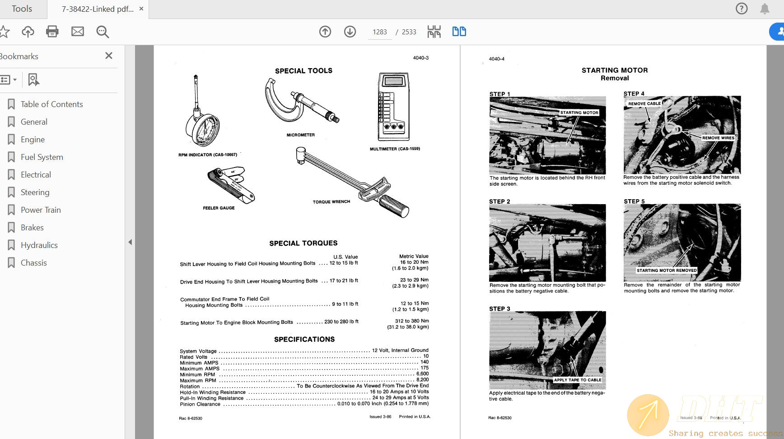784x439 pixels.
Task: Open the search magnifier tool
Action: pyautogui.click(x=102, y=32)
